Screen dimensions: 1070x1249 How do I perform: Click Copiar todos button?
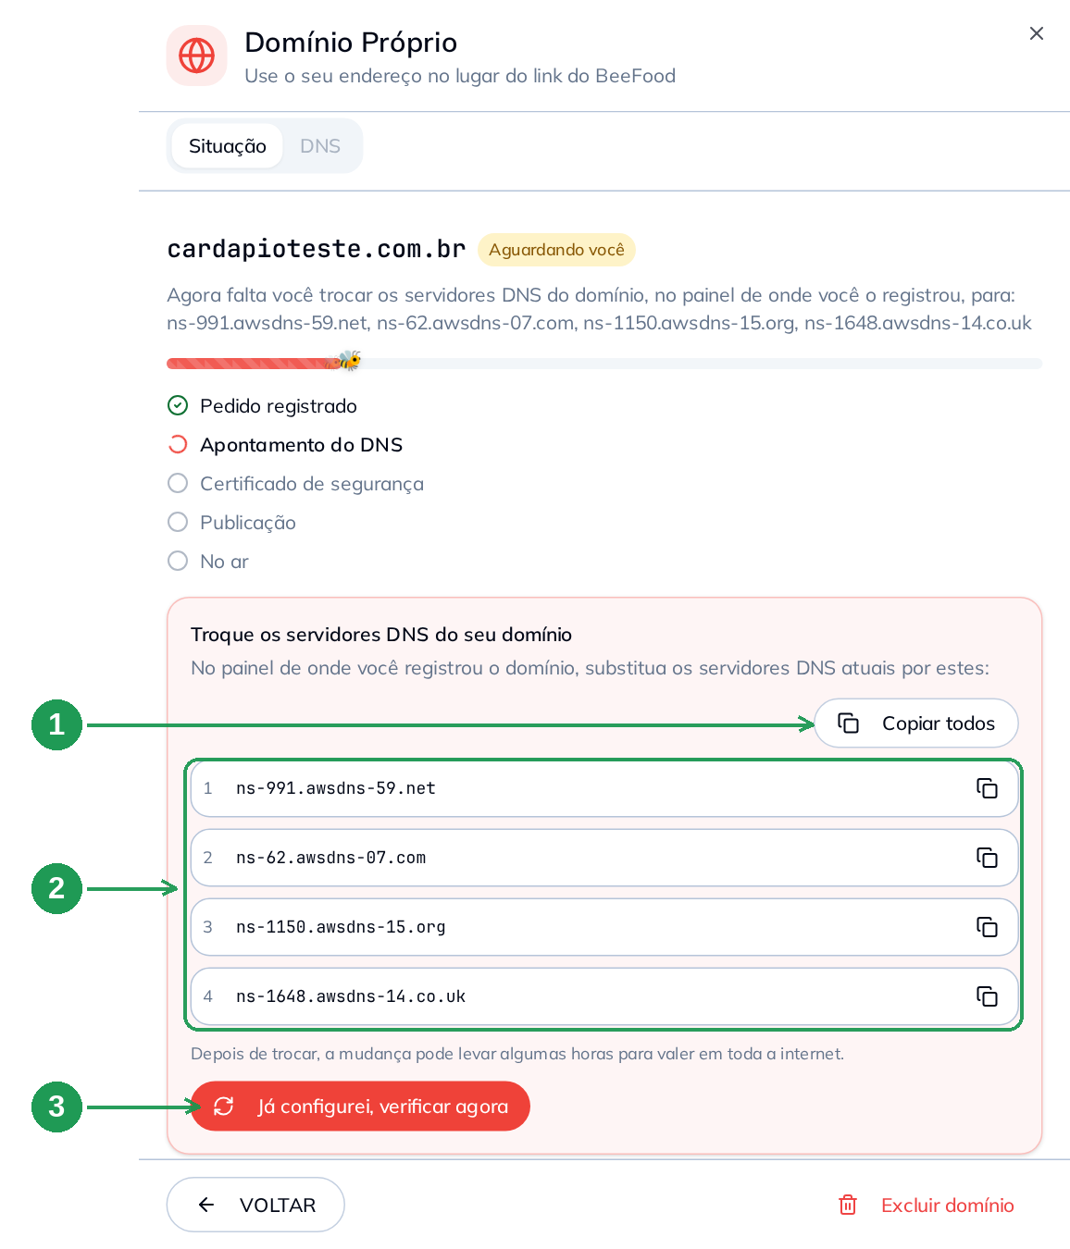(x=916, y=723)
